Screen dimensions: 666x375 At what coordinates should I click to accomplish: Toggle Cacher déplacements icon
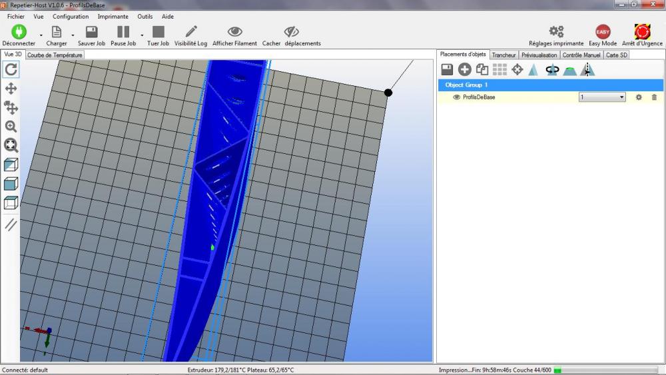pyautogui.click(x=292, y=31)
